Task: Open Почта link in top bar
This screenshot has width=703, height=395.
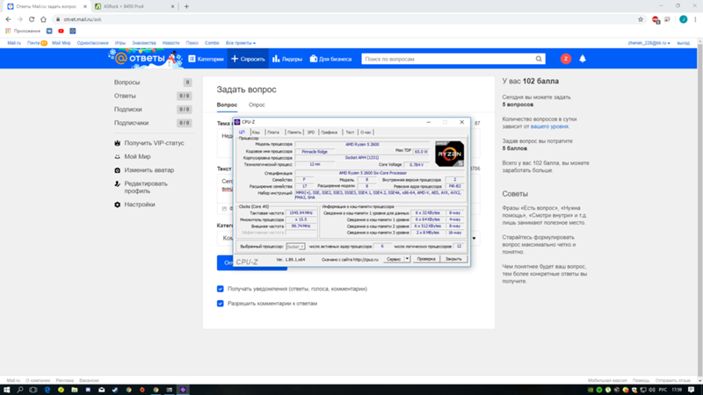Action: (33, 43)
